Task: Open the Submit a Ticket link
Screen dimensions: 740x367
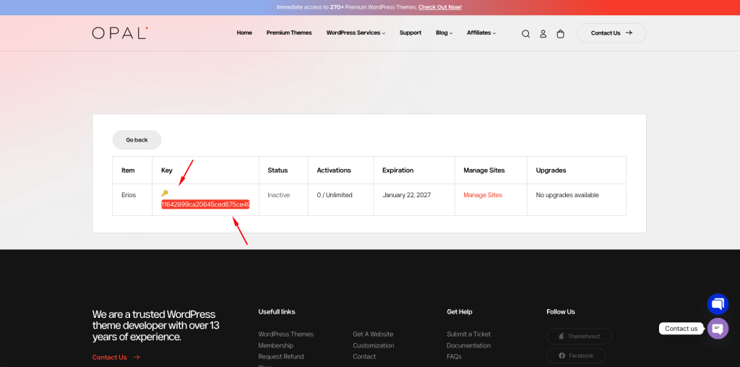Action: 468,334
